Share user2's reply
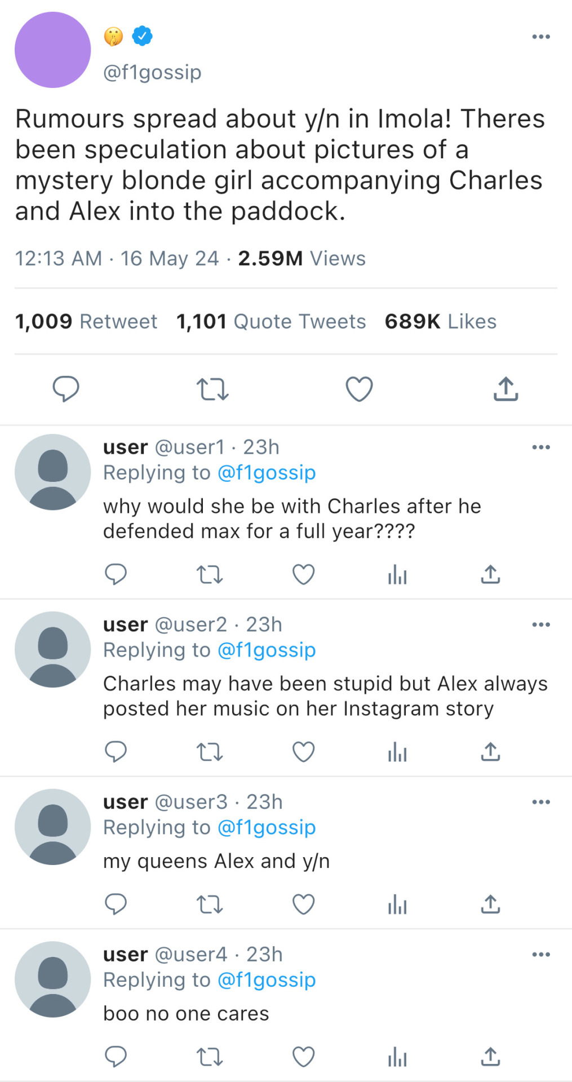This screenshot has height=1082, width=572. click(490, 752)
